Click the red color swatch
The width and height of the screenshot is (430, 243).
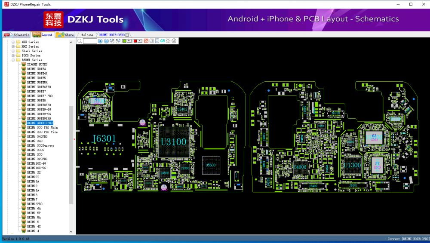135,41
